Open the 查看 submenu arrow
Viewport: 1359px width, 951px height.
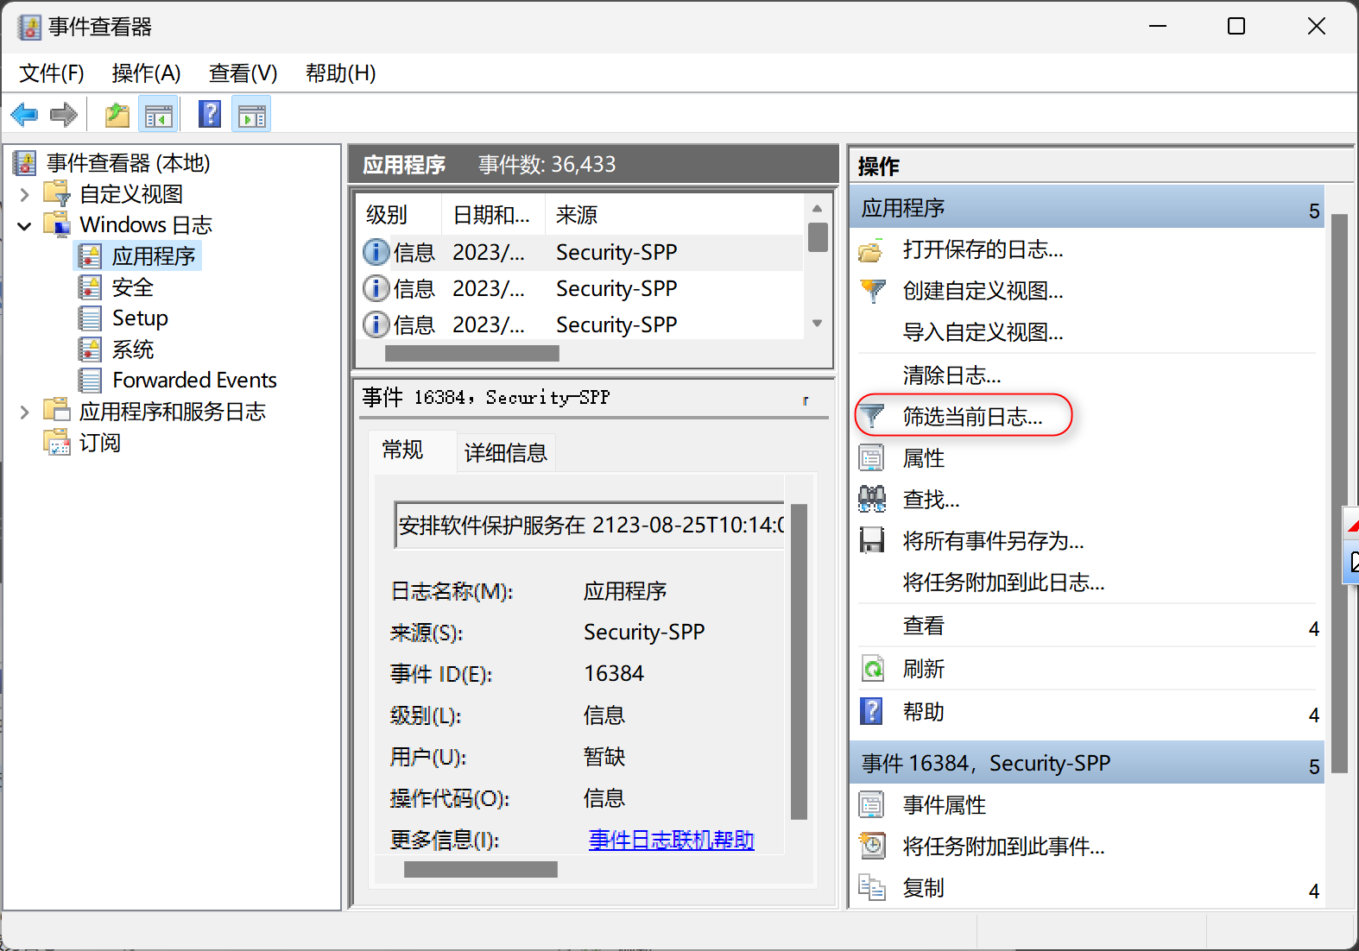pyautogui.click(x=1313, y=627)
